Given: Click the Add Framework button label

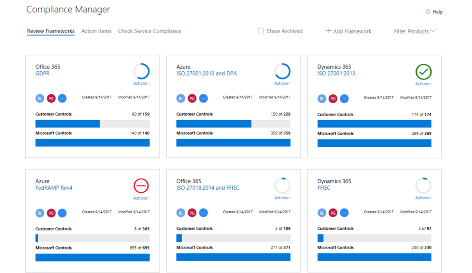Looking at the screenshot, I should click(352, 31).
